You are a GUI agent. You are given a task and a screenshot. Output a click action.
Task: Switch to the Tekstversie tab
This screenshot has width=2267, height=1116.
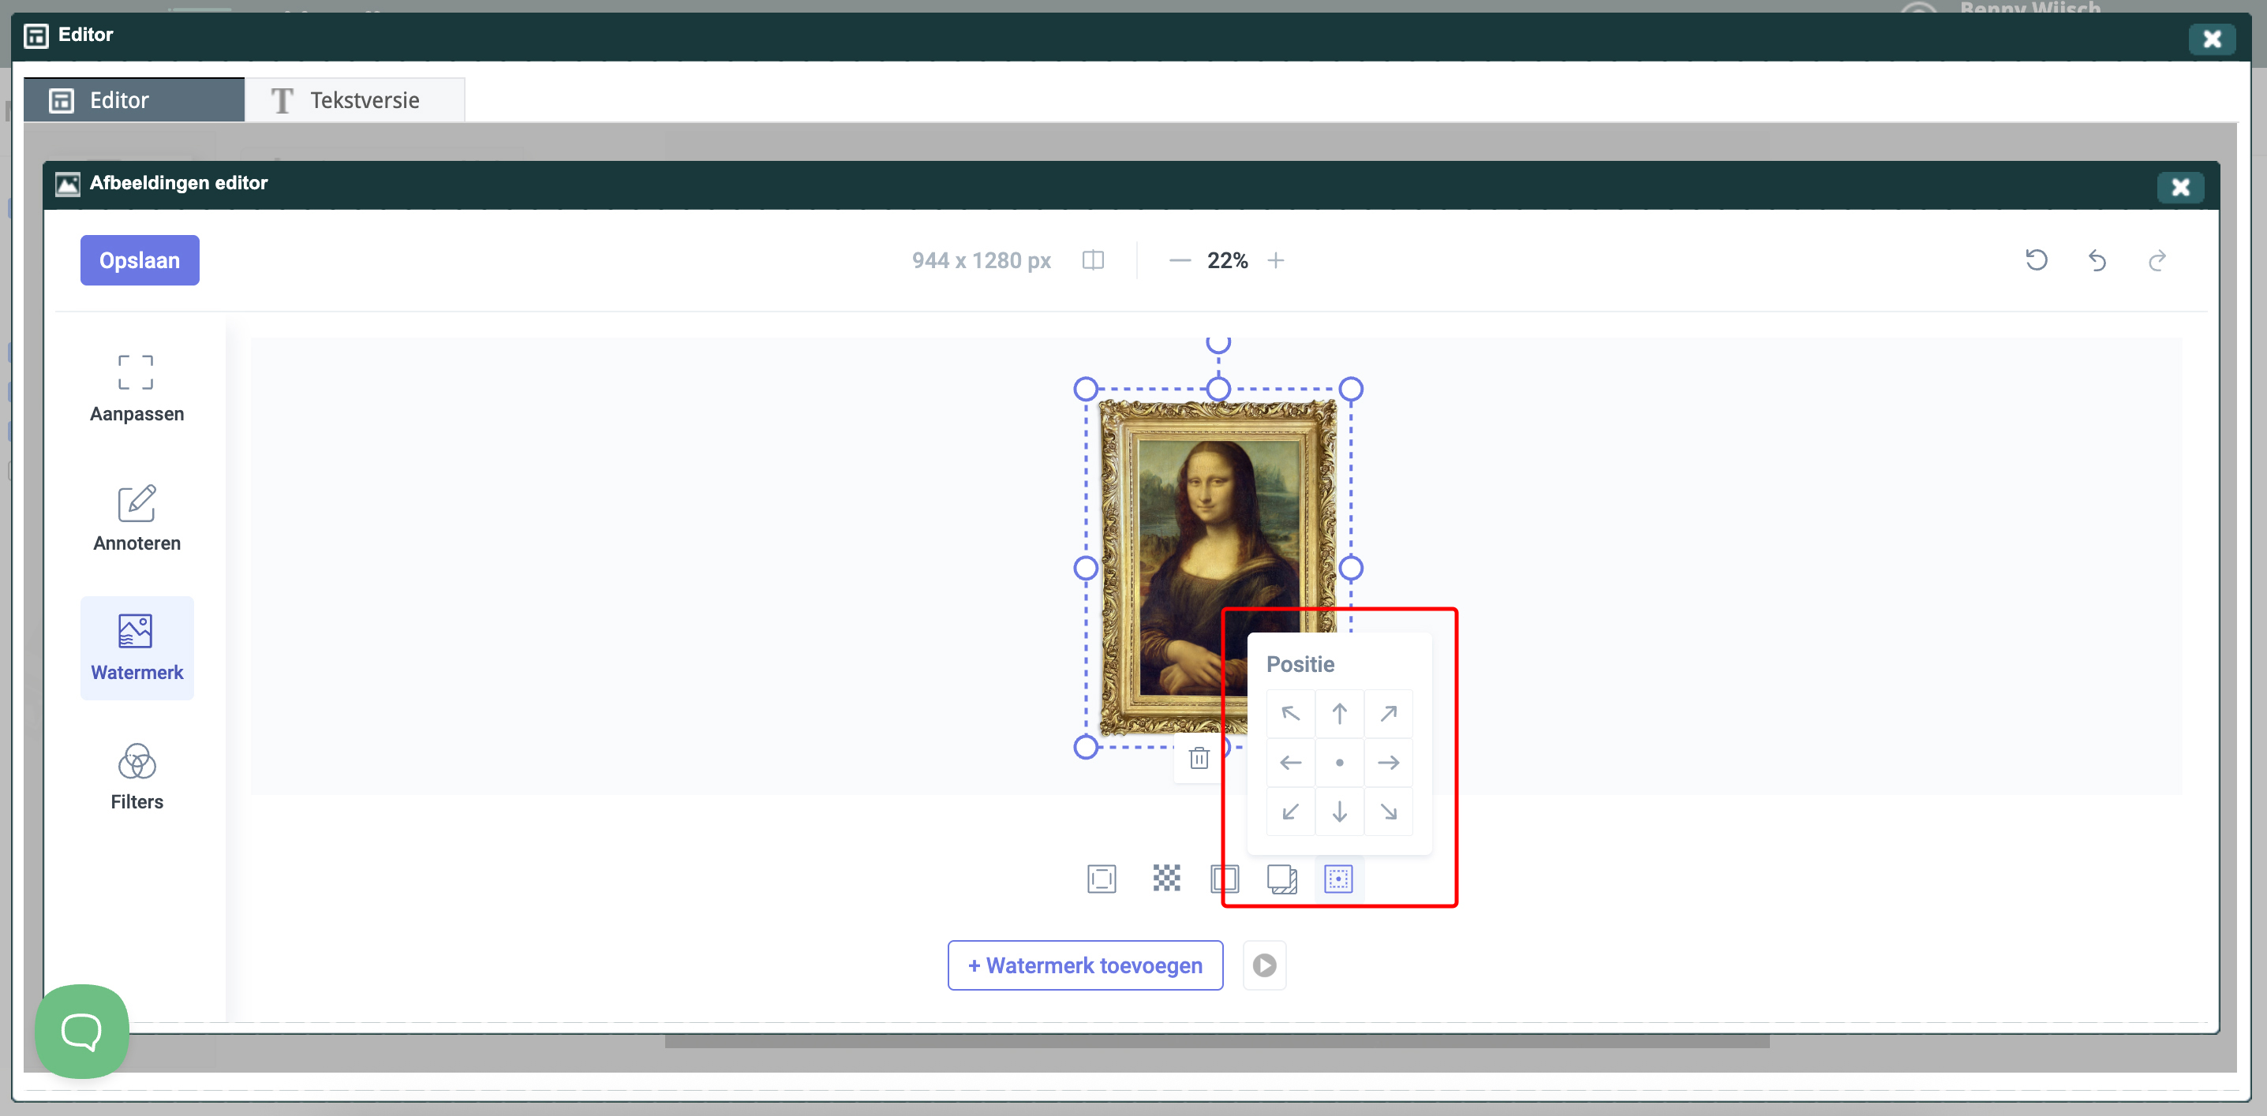click(x=354, y=100)
